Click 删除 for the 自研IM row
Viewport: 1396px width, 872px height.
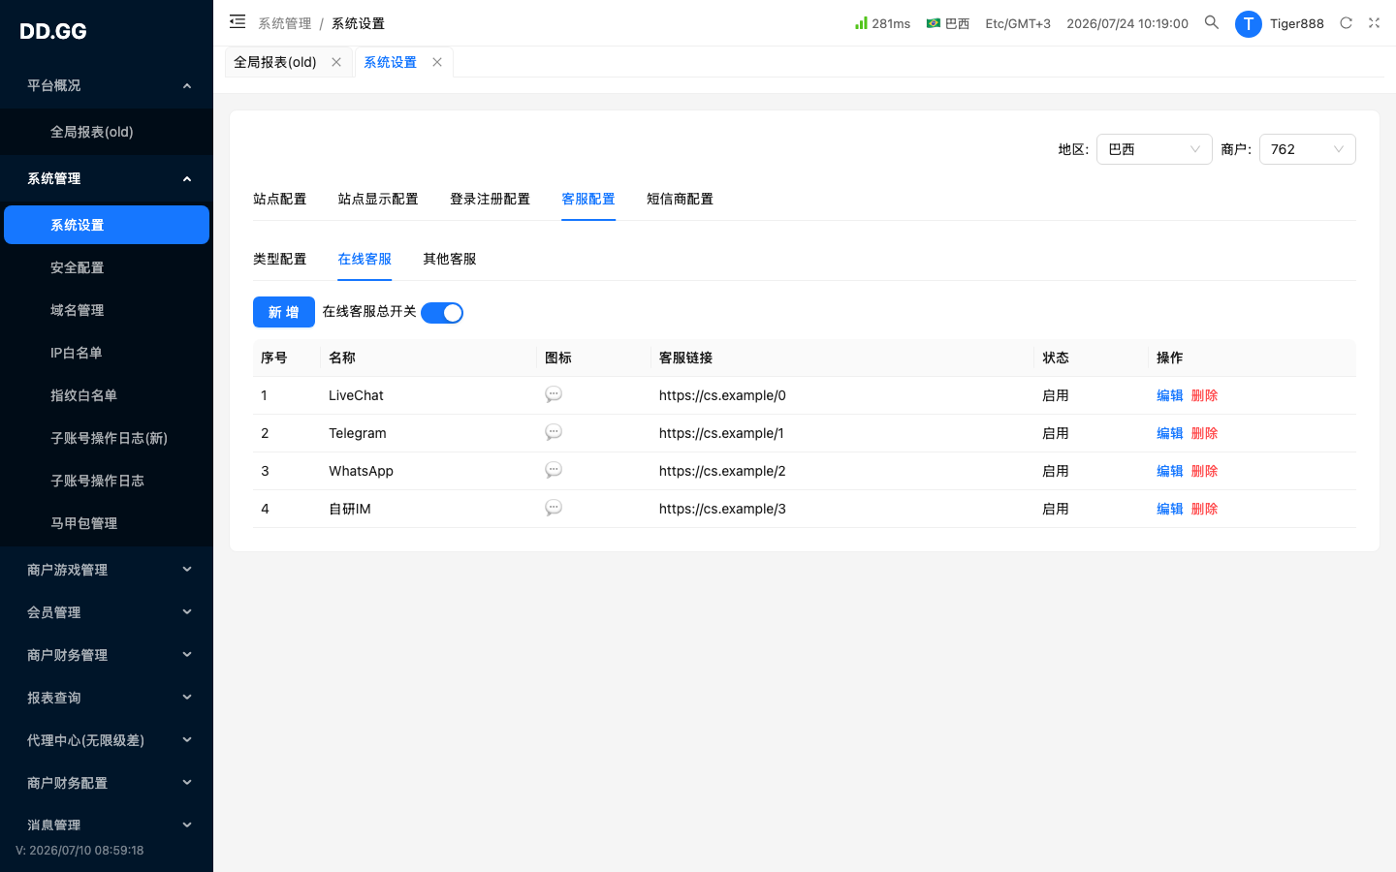point(1204,509)
